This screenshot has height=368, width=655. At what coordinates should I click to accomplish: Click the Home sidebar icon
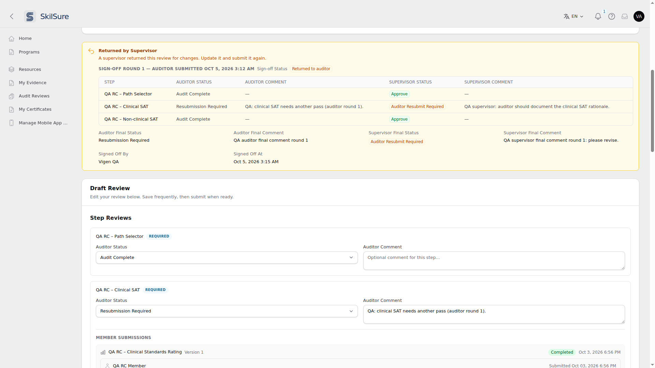tap(12, 39)
